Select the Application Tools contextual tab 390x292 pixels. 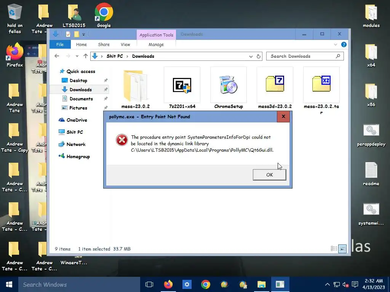click(x=156, y=35)
